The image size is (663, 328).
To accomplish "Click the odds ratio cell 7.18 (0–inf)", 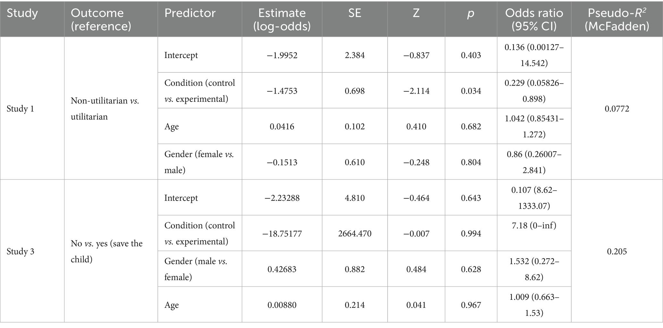I will (534, 225).
